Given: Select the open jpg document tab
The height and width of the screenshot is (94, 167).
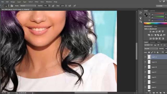Looking at the screenshot, I should [x=16, y=9].
